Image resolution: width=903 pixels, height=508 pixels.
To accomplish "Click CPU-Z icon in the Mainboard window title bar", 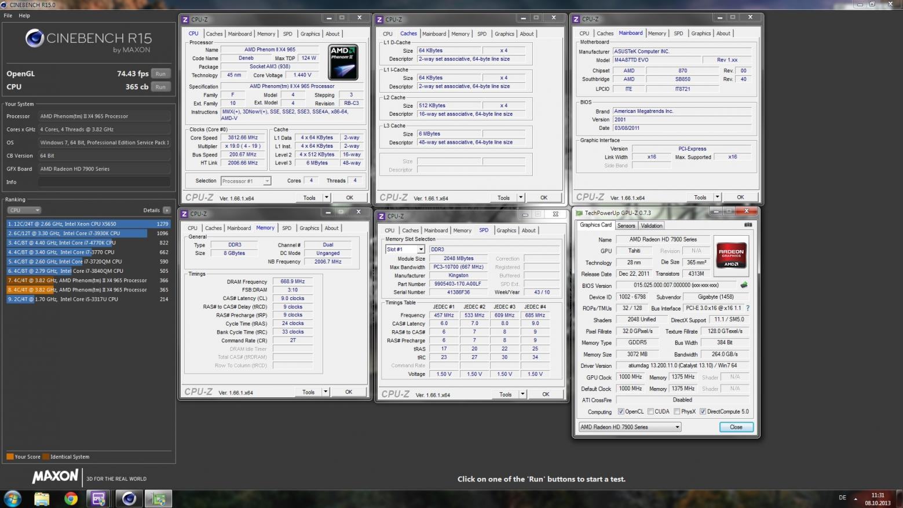I will 576,19.
